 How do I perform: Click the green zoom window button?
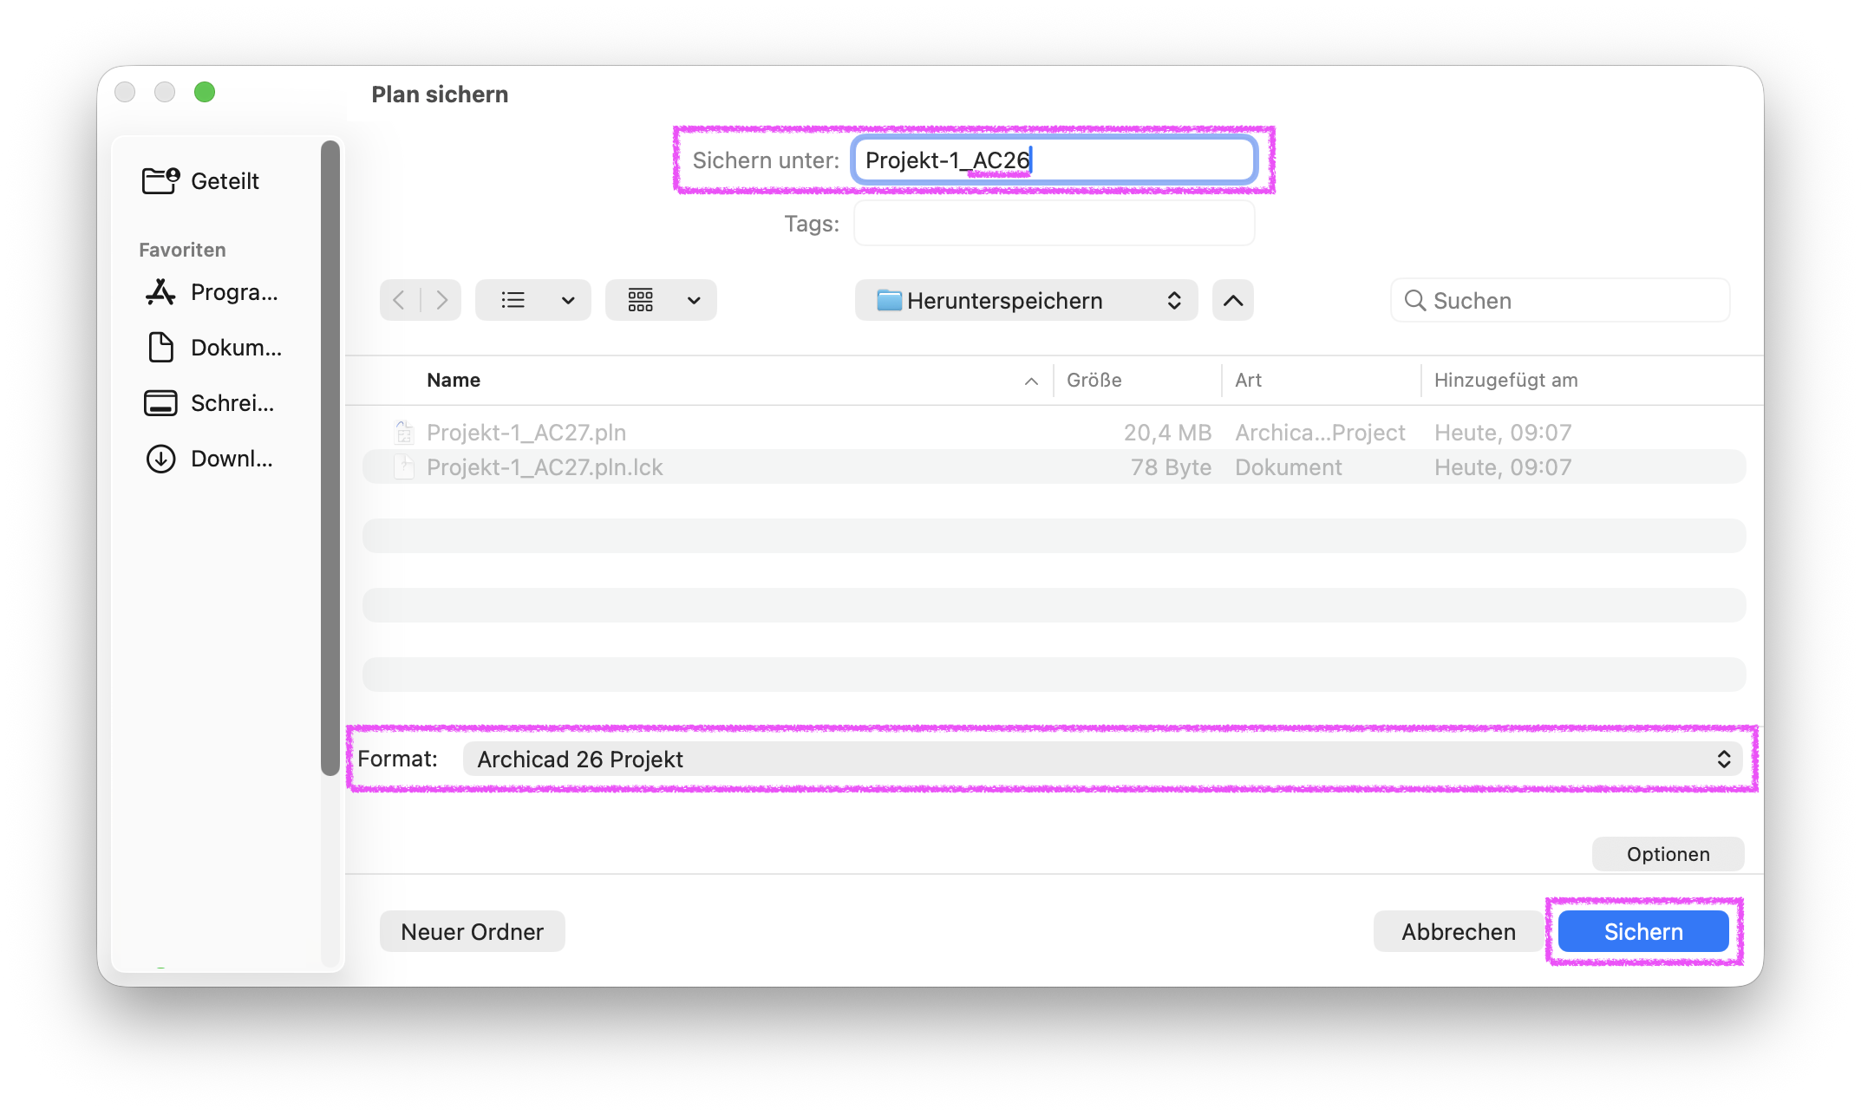point(205,92)
